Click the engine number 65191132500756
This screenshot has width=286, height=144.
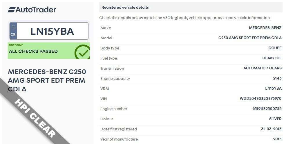(267, 109)
